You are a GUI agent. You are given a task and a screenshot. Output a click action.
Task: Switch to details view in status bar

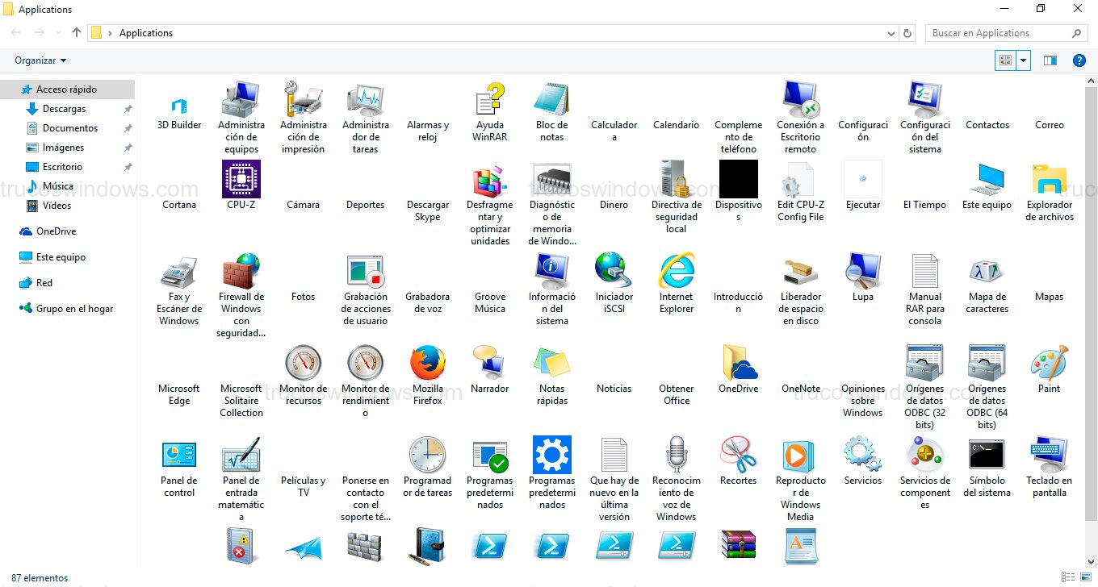(1069, 577)
